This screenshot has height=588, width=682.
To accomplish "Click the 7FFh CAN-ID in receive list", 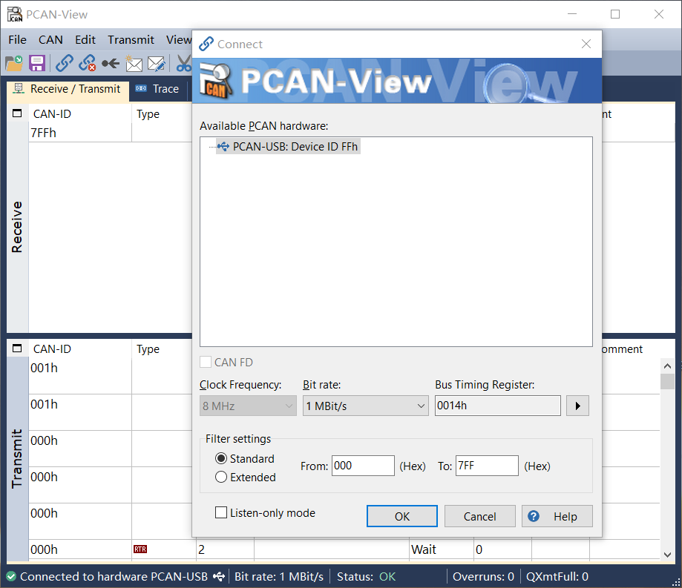I will (44, 133).
